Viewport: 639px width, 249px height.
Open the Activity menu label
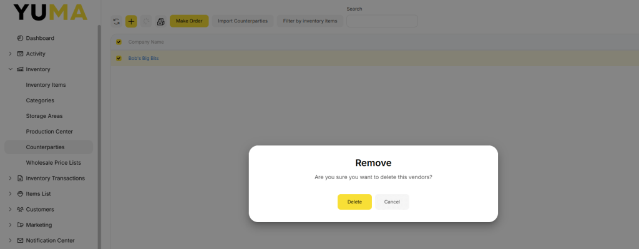[x=36, y=54]
